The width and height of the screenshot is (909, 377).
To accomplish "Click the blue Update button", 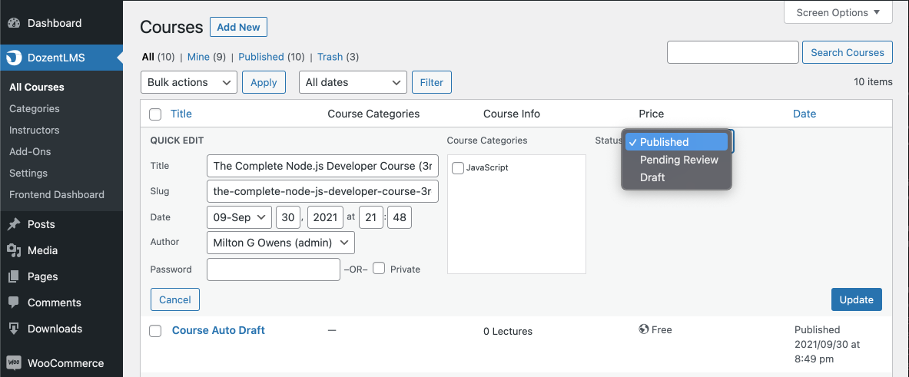I will click(856, 299).
